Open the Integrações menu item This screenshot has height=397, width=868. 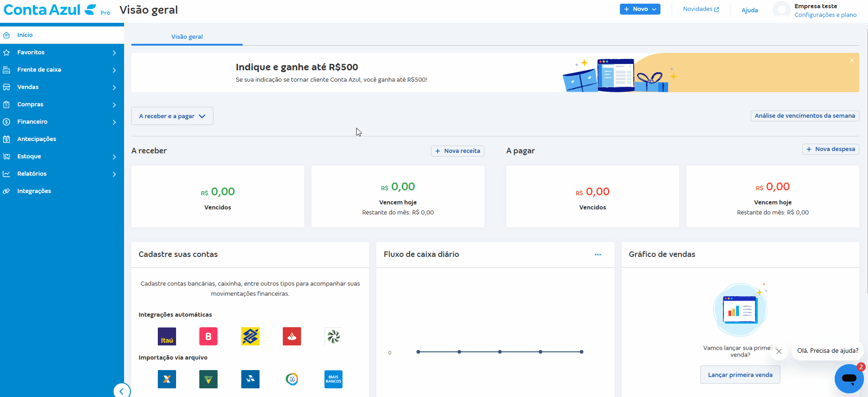click(x=62, y=191)
